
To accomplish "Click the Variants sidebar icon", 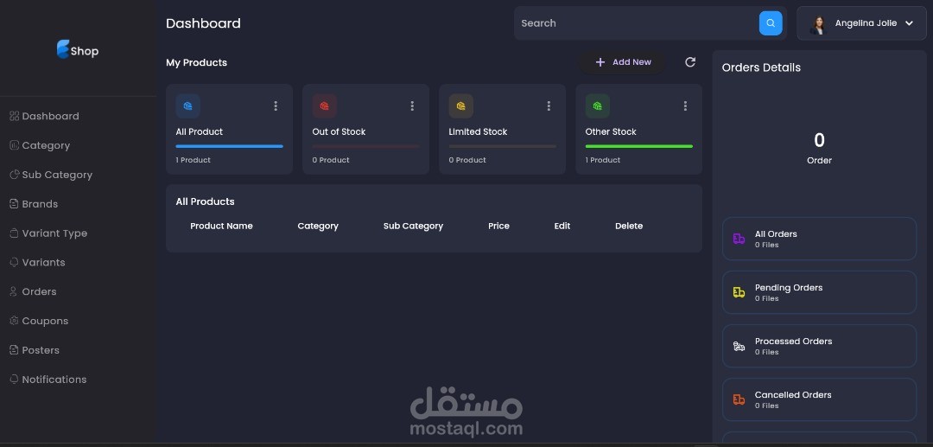I will point(15,263).
